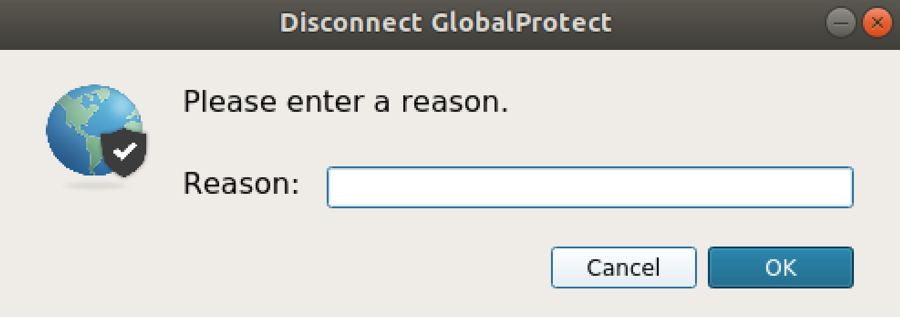This screenshot has height=317, width=900.
Task: Minimize the Disconnect GlobalProtect dialog
Action: tap(840, 24)
